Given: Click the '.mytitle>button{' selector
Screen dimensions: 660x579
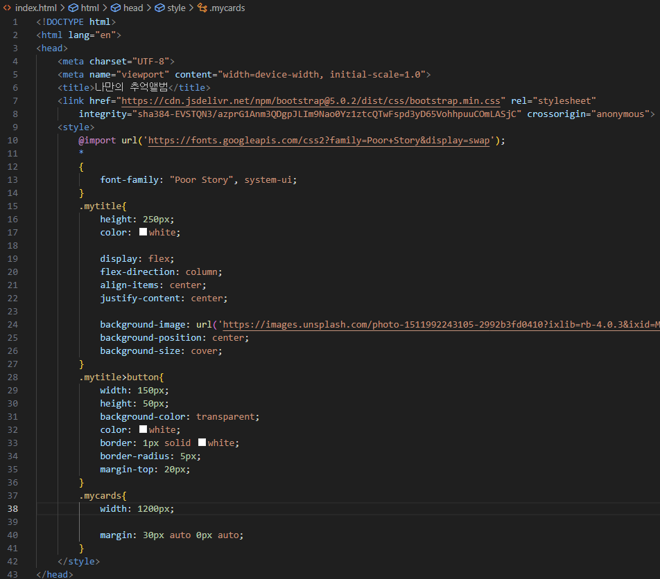Looking at the screenshot, I should click(x=121, y=377).
